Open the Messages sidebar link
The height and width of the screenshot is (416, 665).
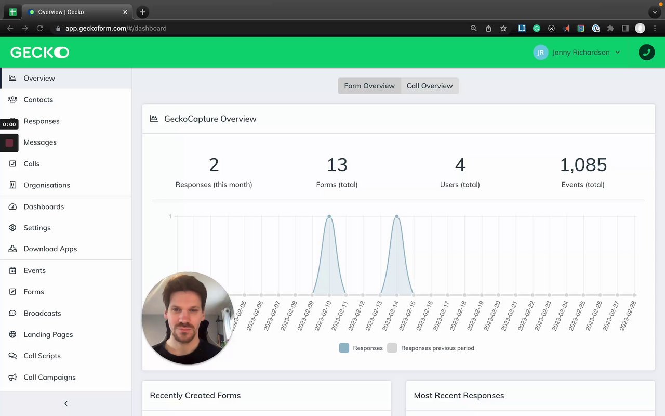[x=40, y=142]
